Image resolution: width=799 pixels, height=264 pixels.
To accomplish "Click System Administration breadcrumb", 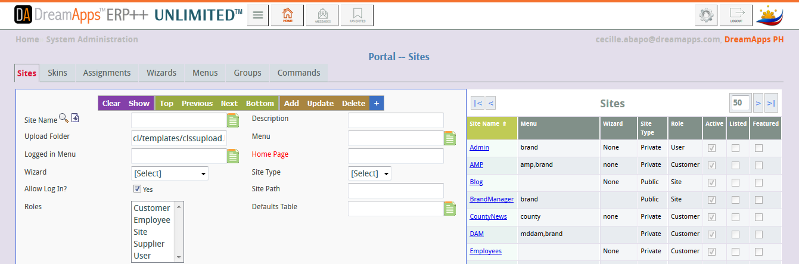I will [x=92, y=39].
